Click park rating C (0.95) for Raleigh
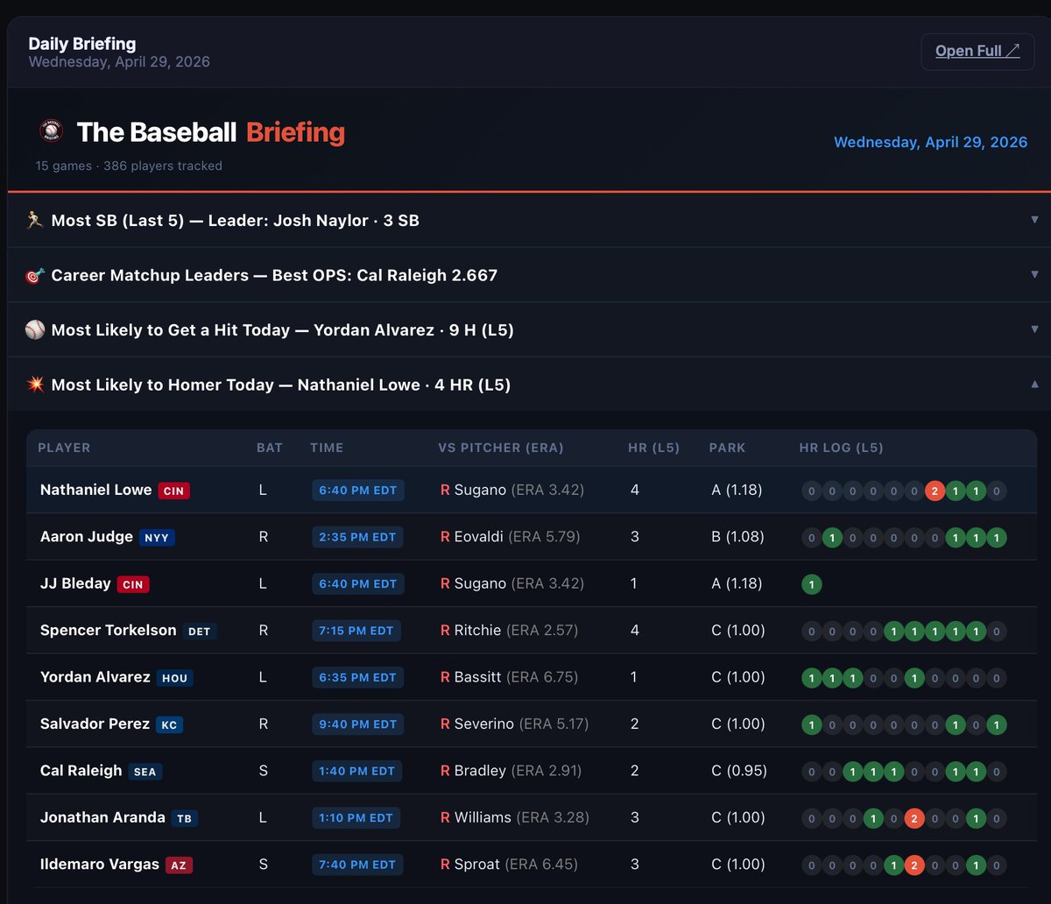 tap(739, 771)
